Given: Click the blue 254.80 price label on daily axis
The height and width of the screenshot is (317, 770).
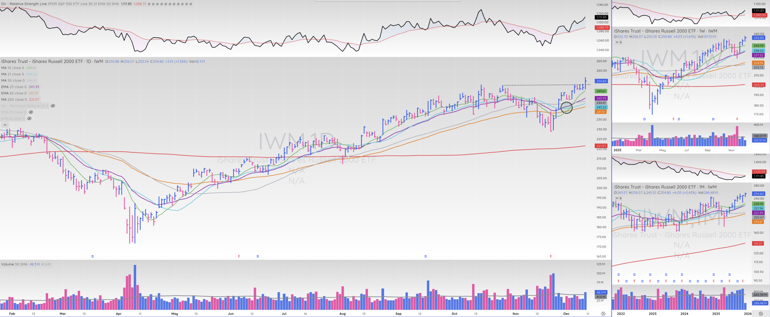Looking at the screenshot, I should click(601, 81).
